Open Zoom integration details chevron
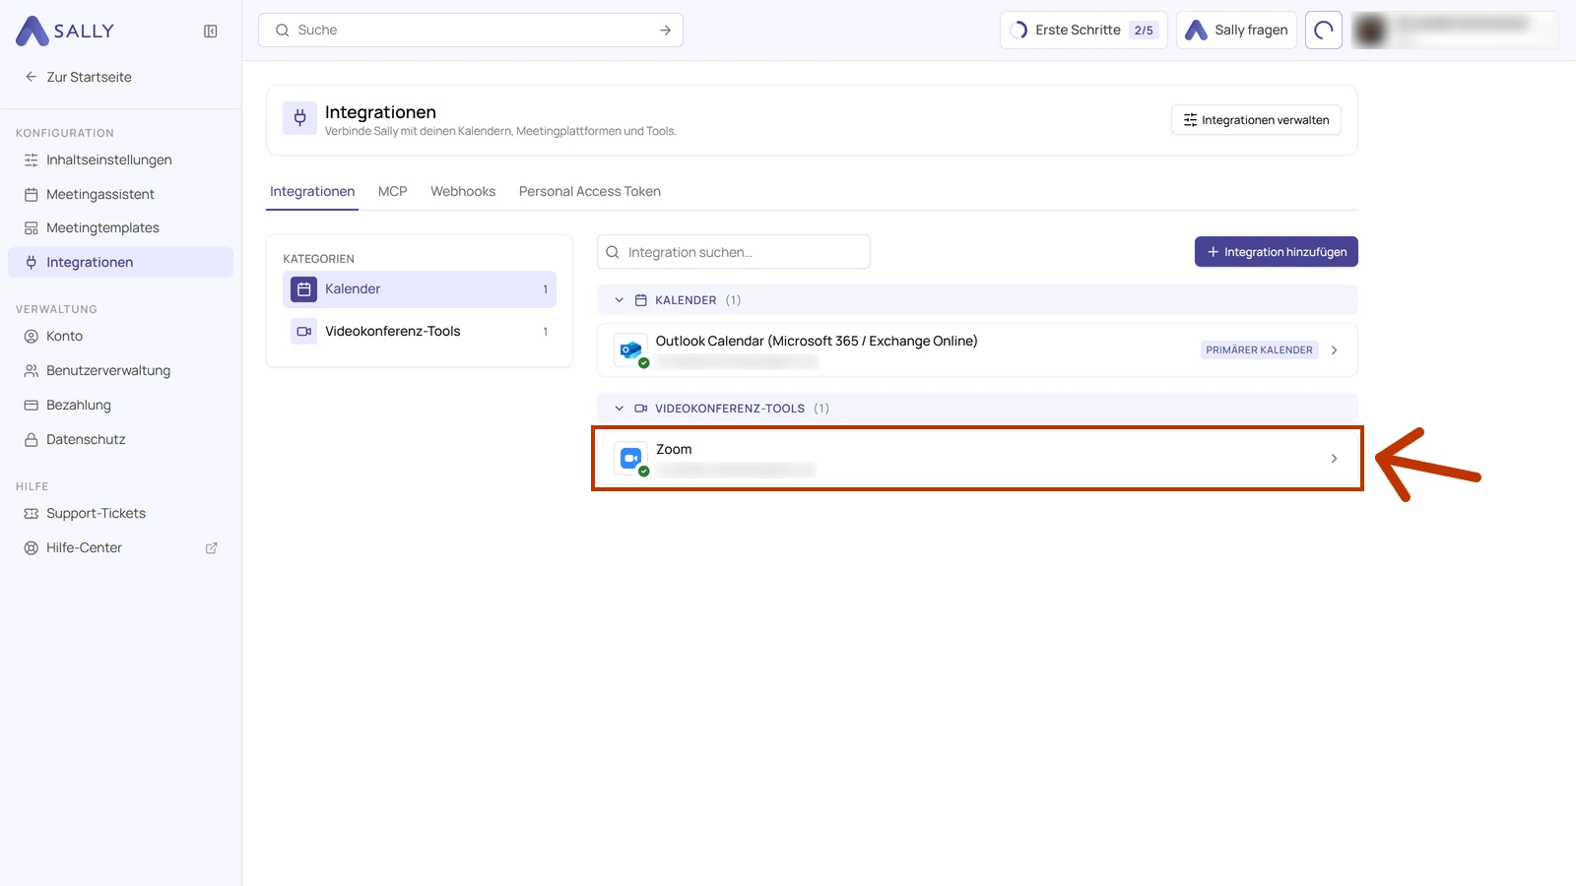The image size is (1576, 886). coord(1335,459)
